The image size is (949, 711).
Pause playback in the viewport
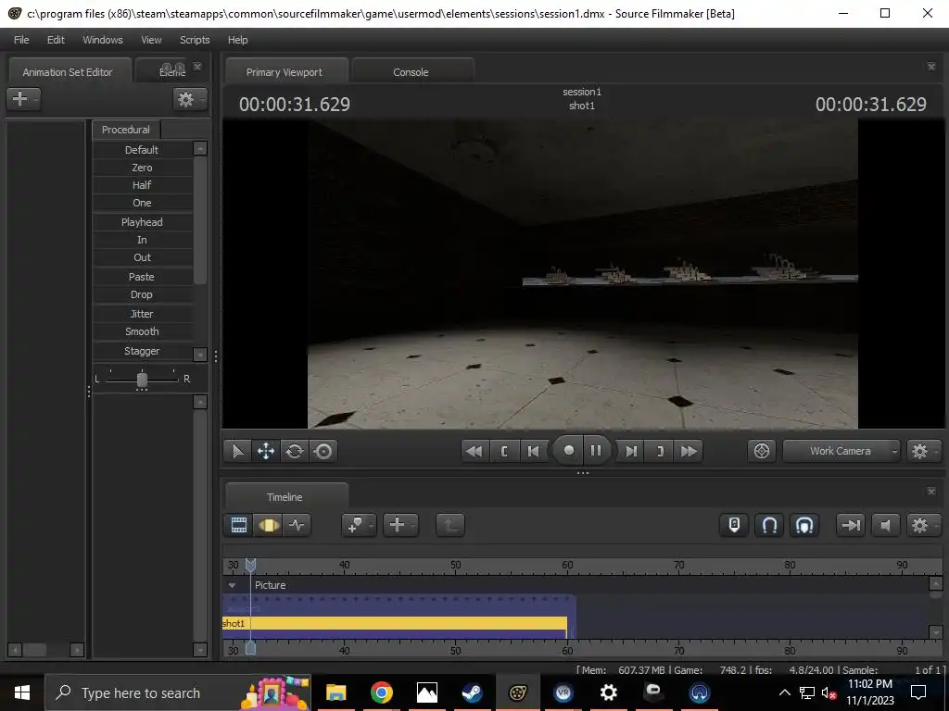click(x=596, y=451)
